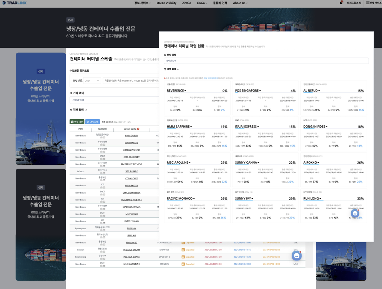Open ZimGo in the top navigation
Image resolution: width=382 pixels, height=289 pixels.
point(187,3)
